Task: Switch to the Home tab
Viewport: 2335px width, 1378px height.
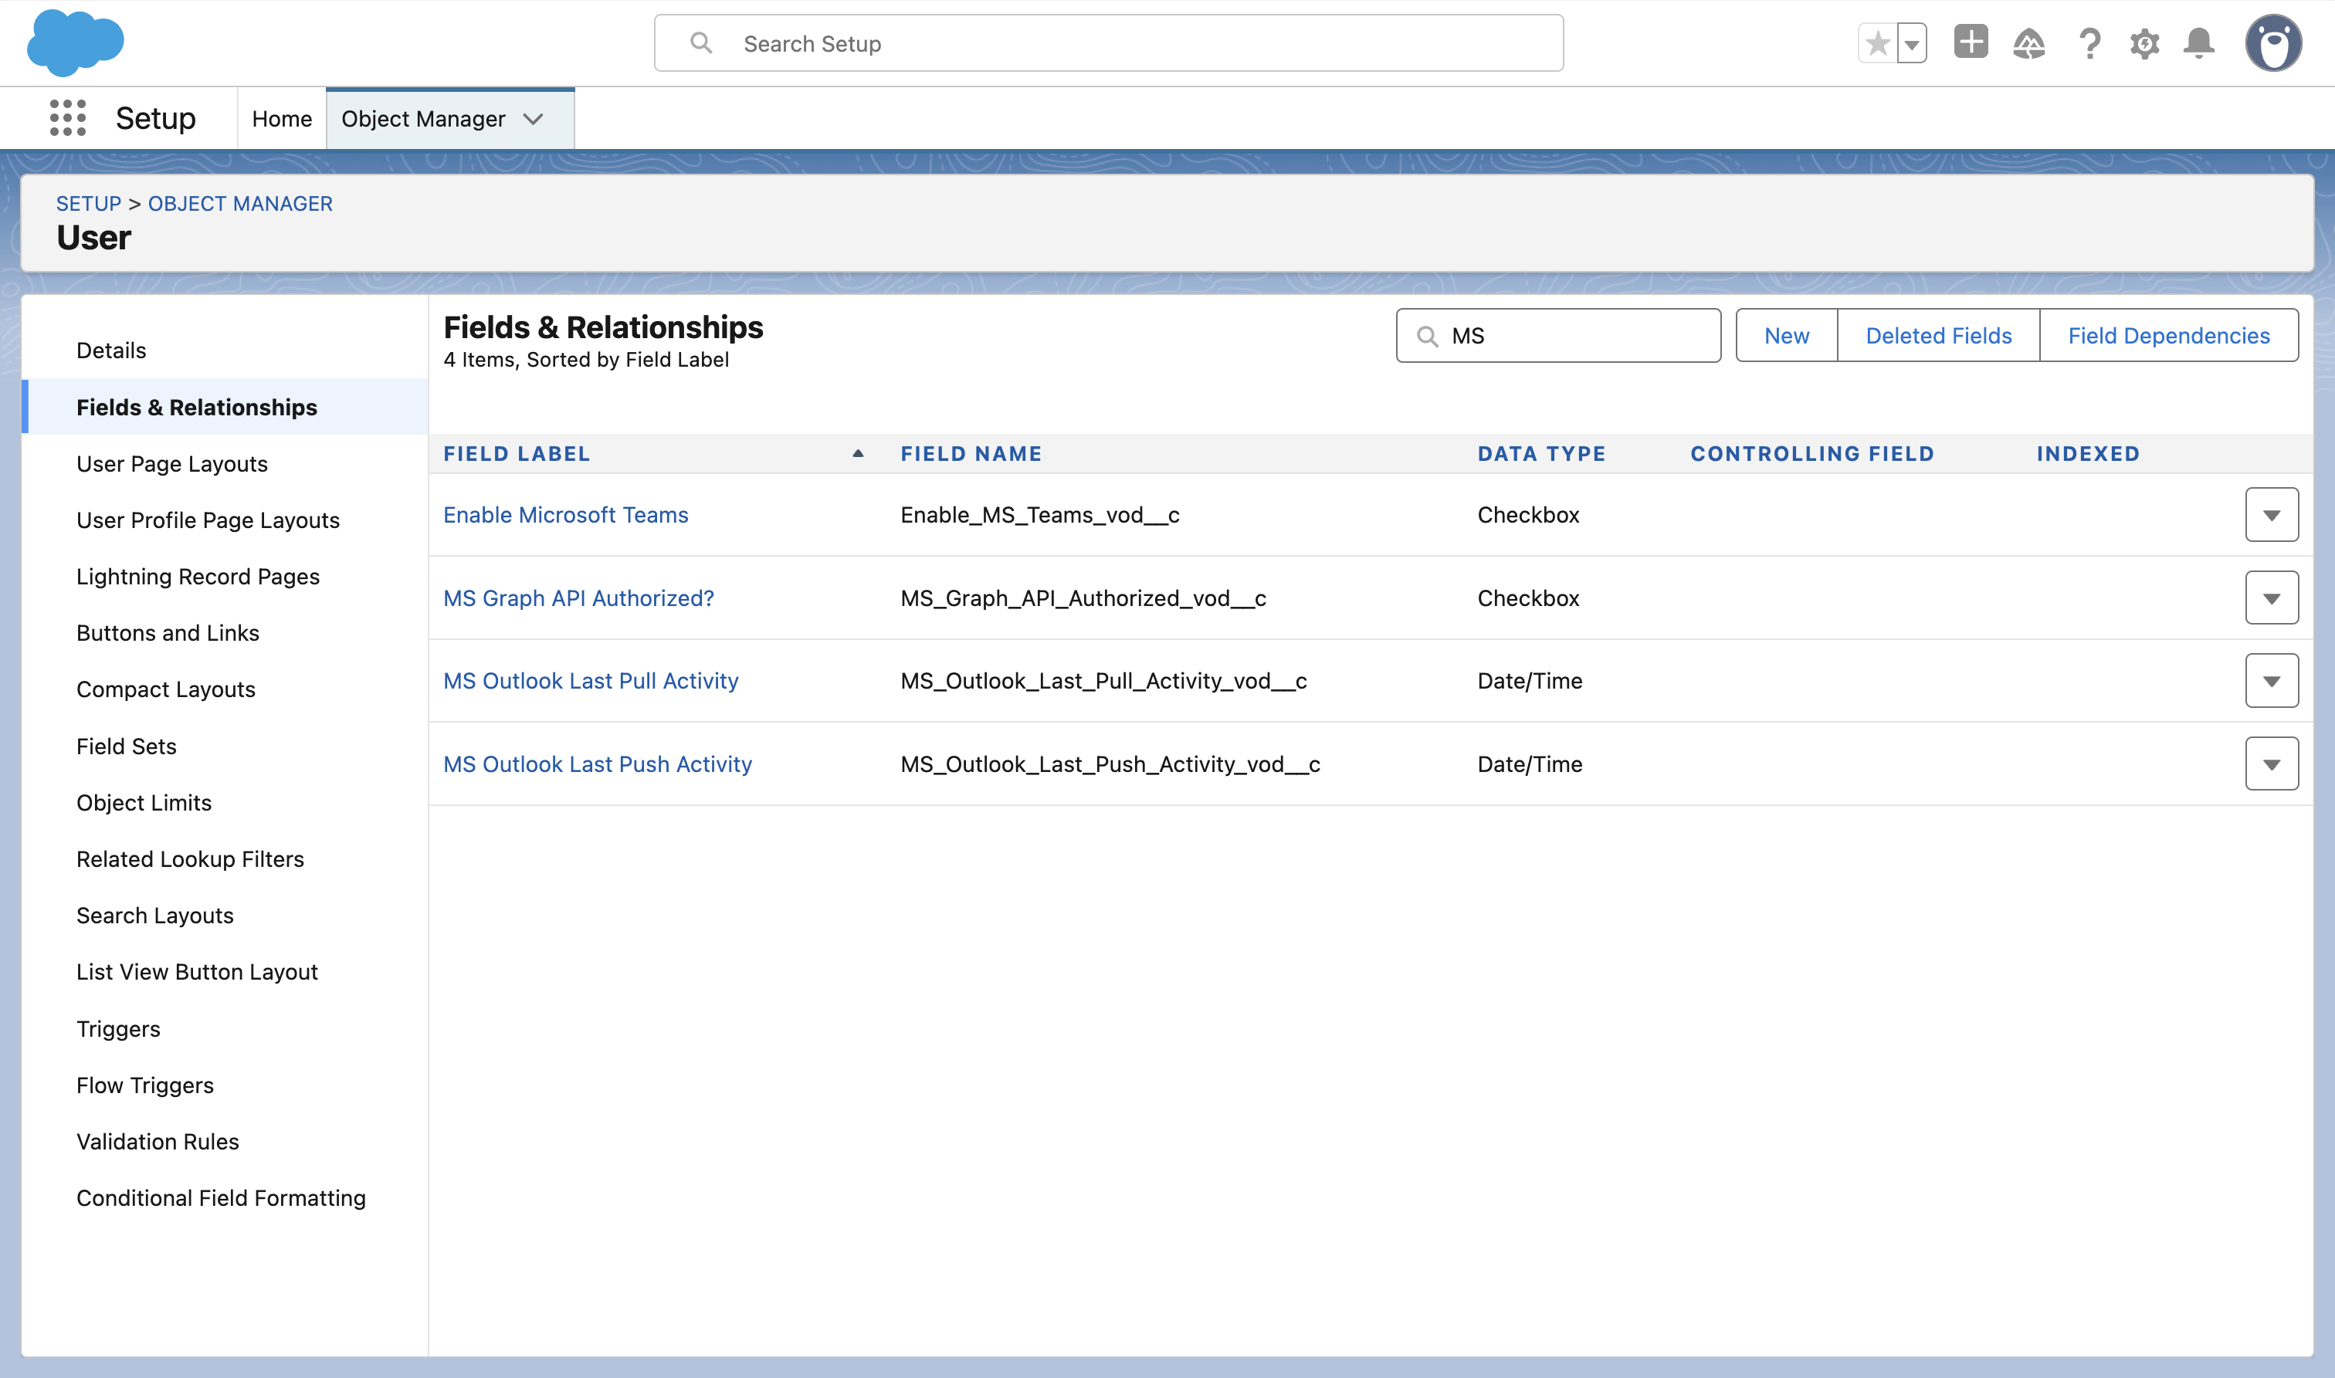Action: (281, 119)
